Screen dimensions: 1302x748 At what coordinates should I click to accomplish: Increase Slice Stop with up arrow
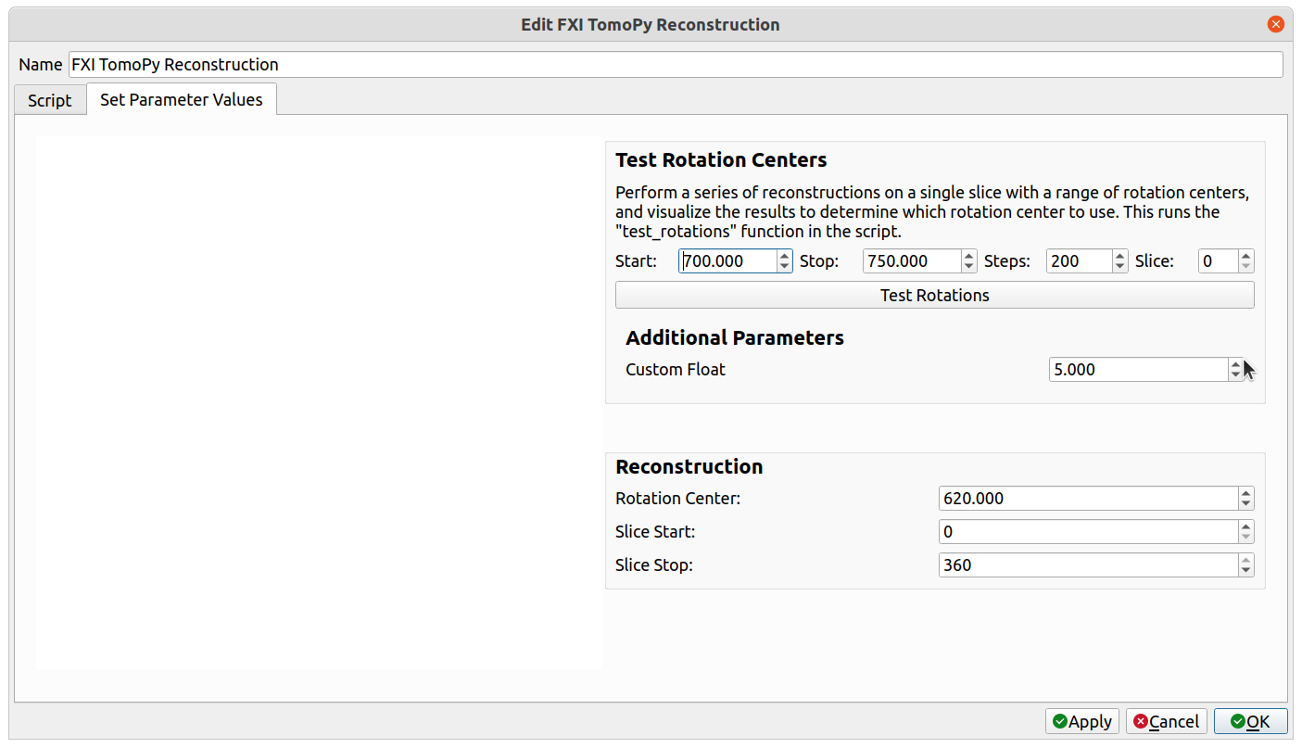pos(1246,560)
